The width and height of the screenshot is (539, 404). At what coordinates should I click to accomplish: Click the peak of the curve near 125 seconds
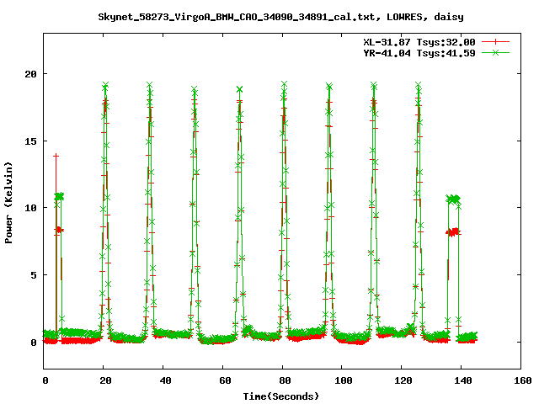point(418,85)
